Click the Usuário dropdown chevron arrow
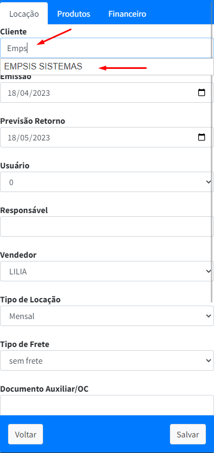This screenshot has width=214, height=453. coord(208,182)
